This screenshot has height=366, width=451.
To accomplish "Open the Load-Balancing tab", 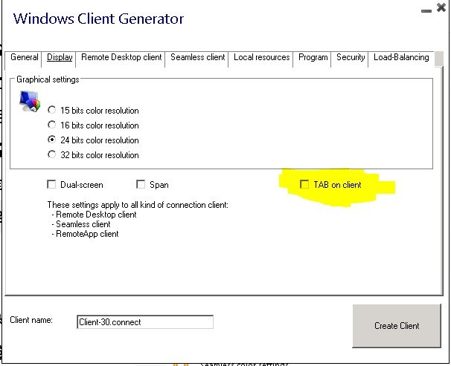I will click(400, 58).
